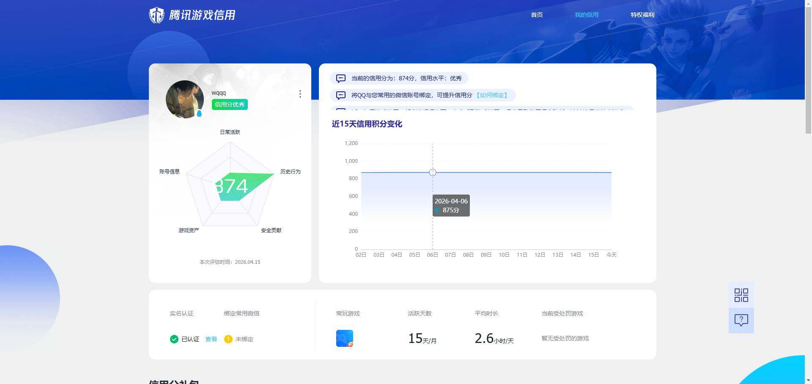Click the 信用分优秀 badge
812x384 pixels.
[229, 104]
